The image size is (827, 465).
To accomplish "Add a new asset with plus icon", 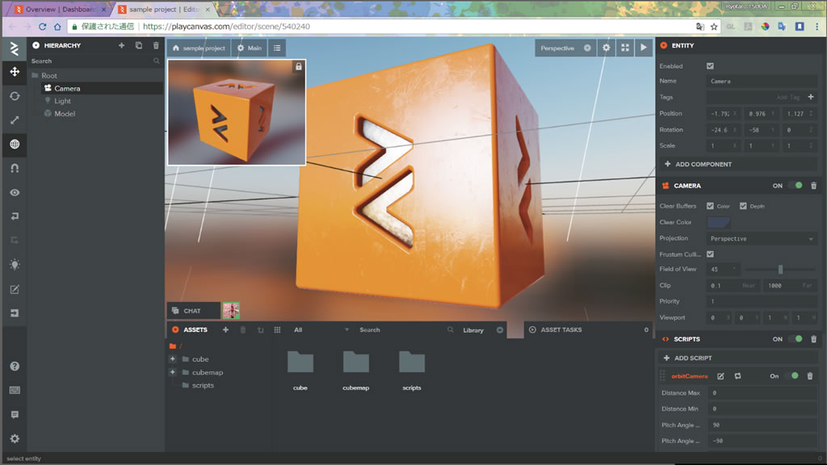I will 225,329.
